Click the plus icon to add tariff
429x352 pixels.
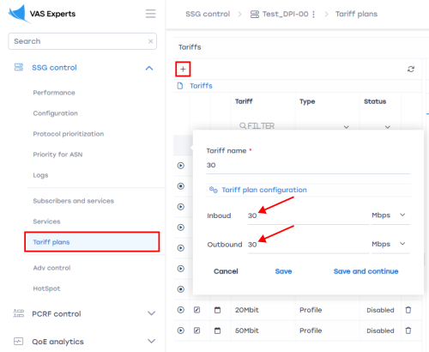tap(183, 69)
